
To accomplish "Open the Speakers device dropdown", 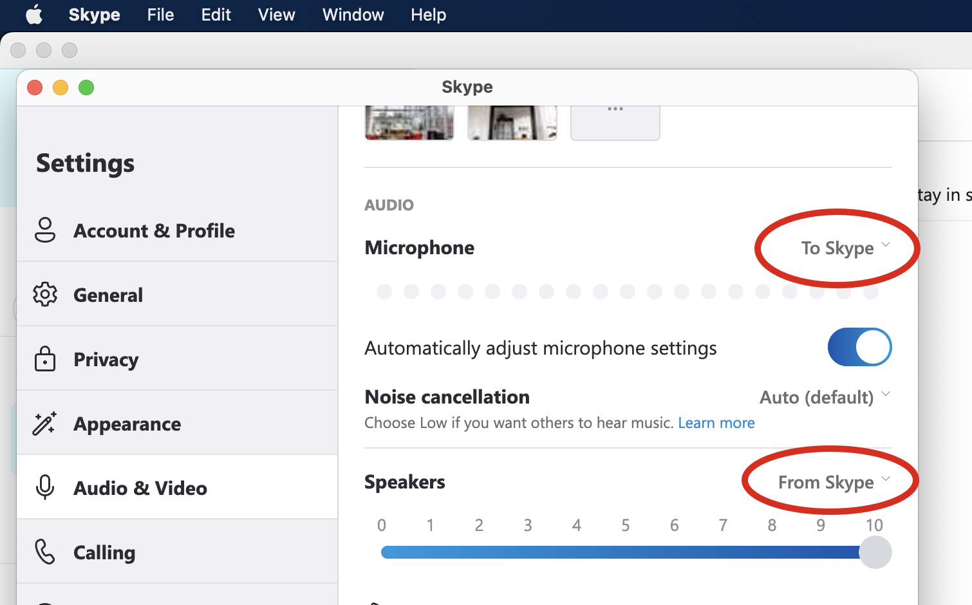I will click(833, 483).
